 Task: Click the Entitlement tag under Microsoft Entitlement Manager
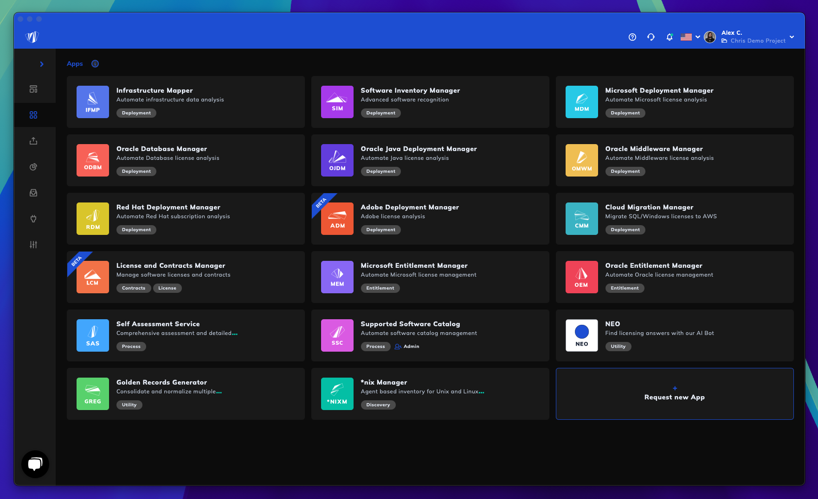point(380,288)
